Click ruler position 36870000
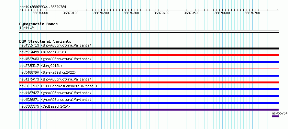The width and height of the screenshot is (288, 129). click(x=40, y=13)
